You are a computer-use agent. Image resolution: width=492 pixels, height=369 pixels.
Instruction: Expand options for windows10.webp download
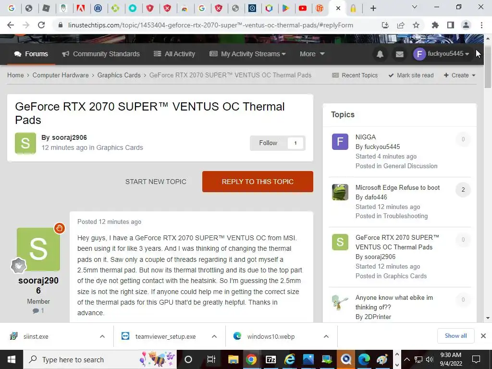(326, 336)
